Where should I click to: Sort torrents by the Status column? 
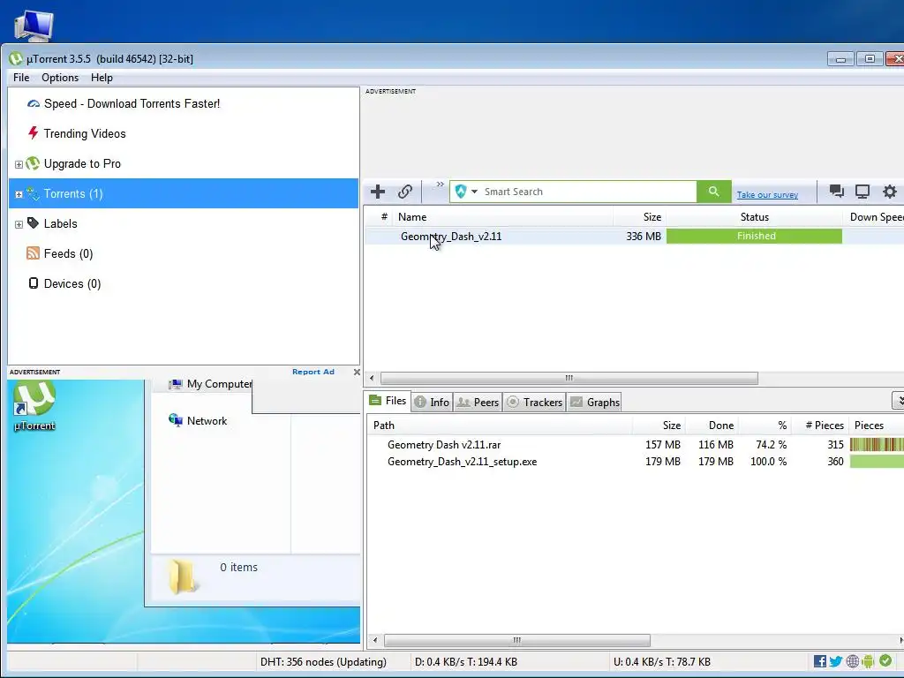click(754, 217)
